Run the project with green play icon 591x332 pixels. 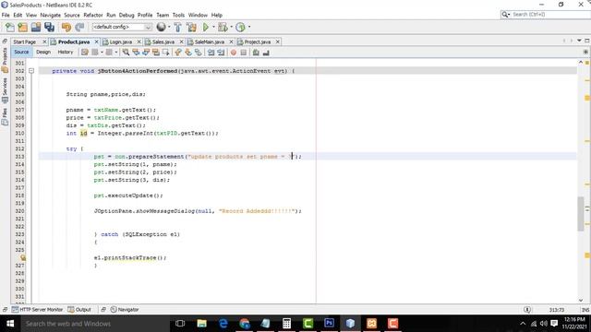tap(205, 27)
